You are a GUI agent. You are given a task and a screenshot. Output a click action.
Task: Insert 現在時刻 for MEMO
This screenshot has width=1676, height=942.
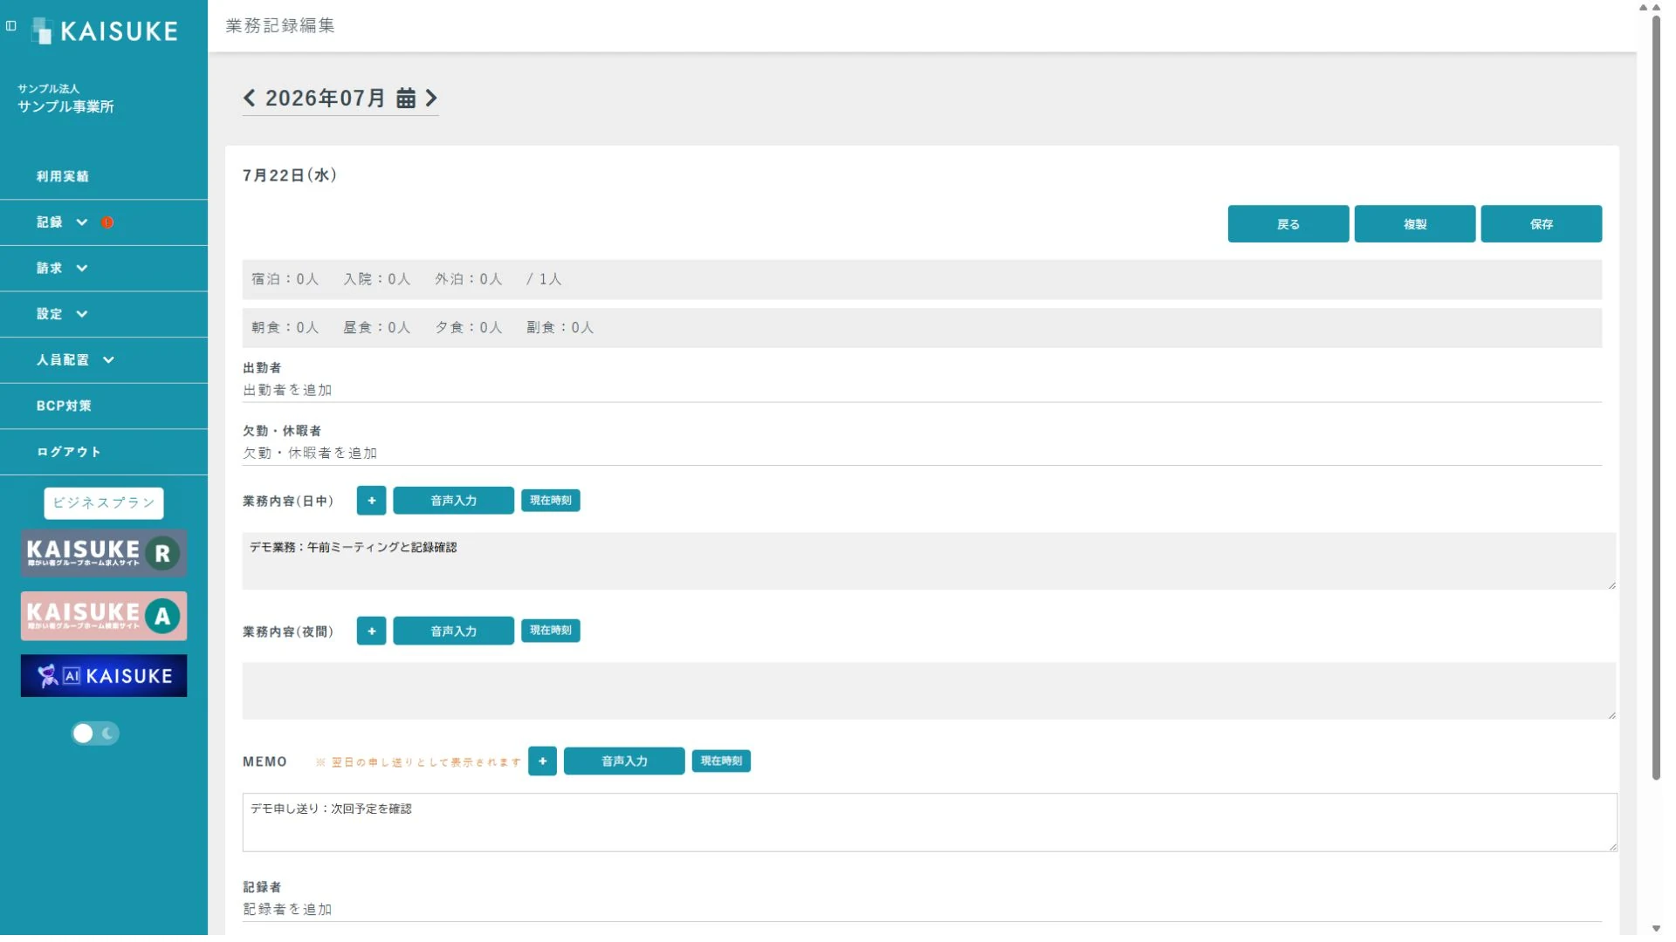722,761
